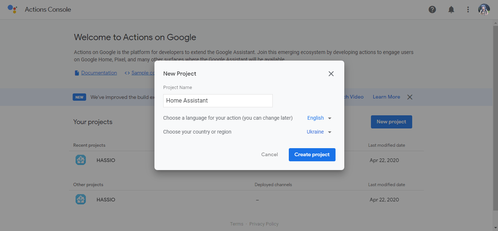The image size is (498, 231).
Task: Dismiss the NEW banner with X icon
Action: pos(410,97)
